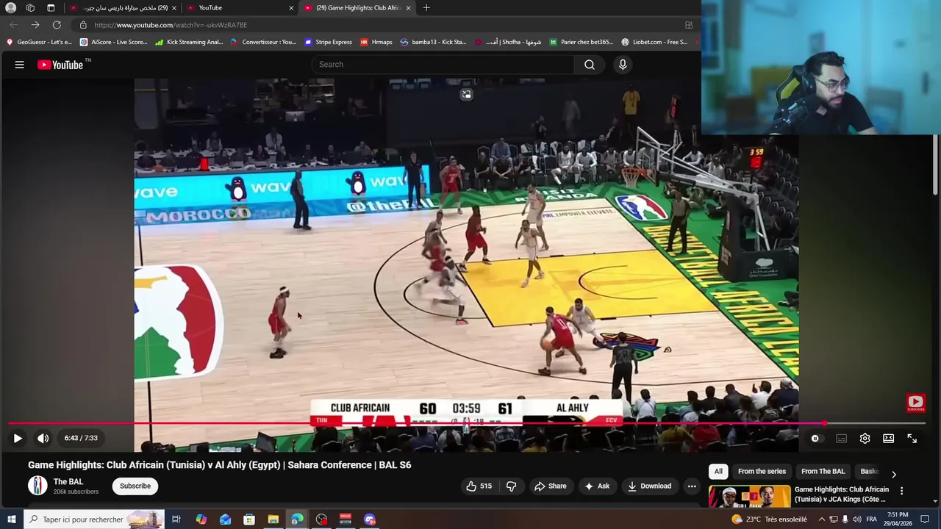
Task: Go forward in browser history
Action: coord(35,25)
